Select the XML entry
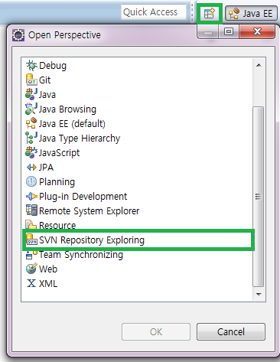 48,284
